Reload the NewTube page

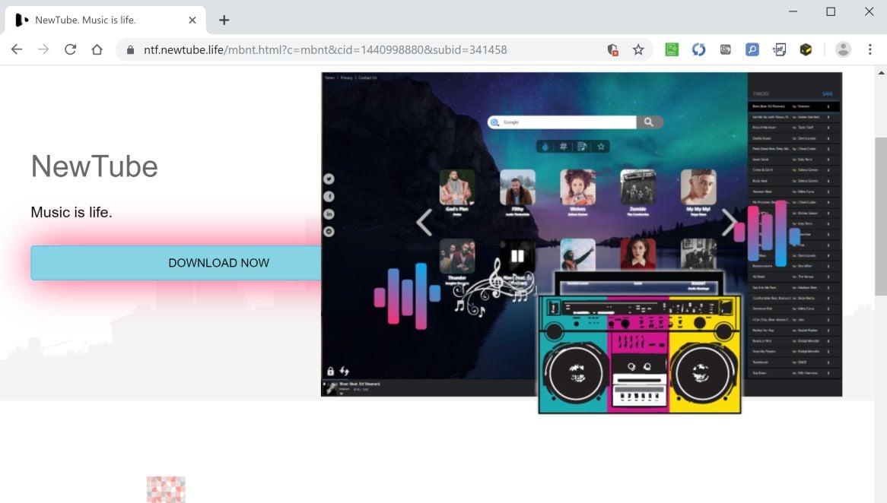[70, 49]
